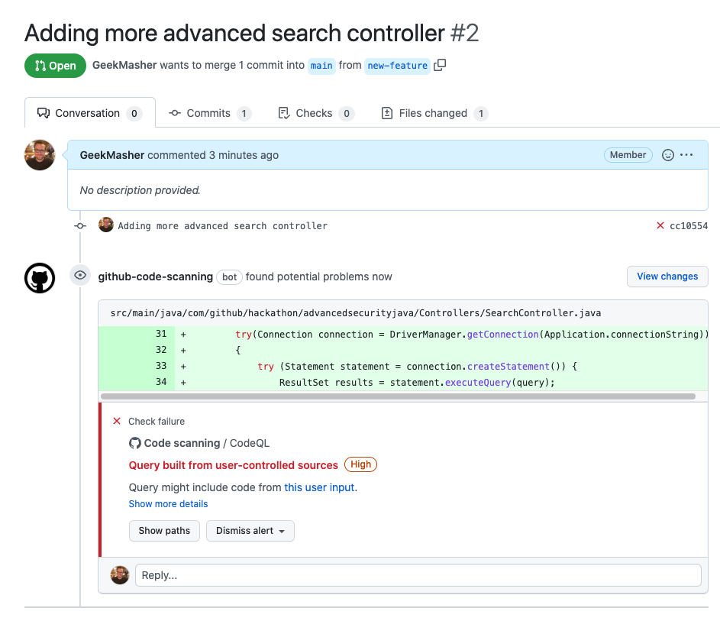Click the Member badge
Viewport: 720px width, 621px height.
(x=628, y=155)
